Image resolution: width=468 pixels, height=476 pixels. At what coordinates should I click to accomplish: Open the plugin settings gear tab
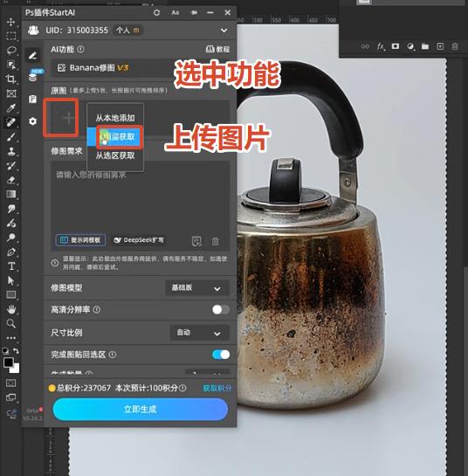[33, 121]
